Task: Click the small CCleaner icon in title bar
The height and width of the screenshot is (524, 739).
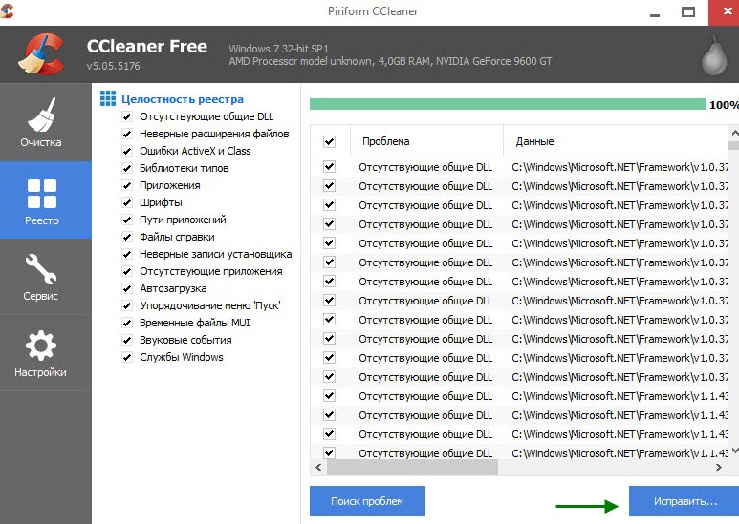Action: tap(11, 10)
